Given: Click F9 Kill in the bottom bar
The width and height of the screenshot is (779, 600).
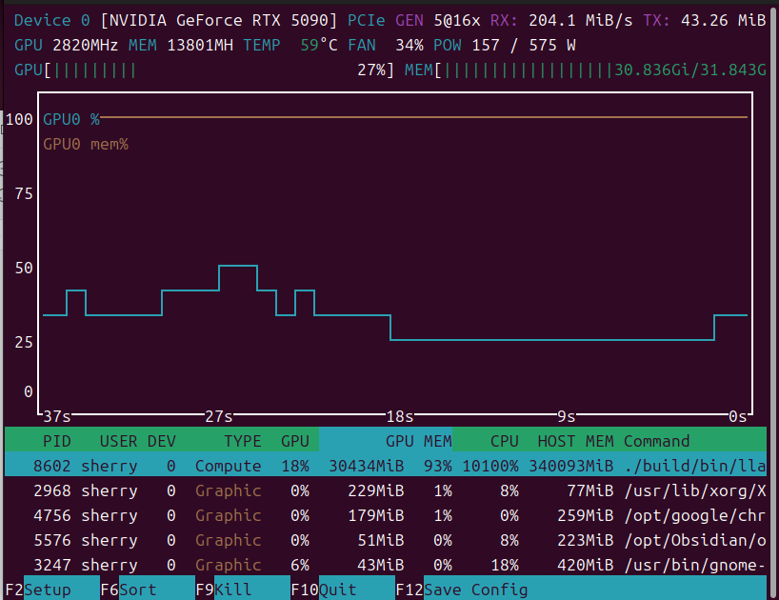Looking at the screenshot, I should pyautogui.click(x=243, y=590).
